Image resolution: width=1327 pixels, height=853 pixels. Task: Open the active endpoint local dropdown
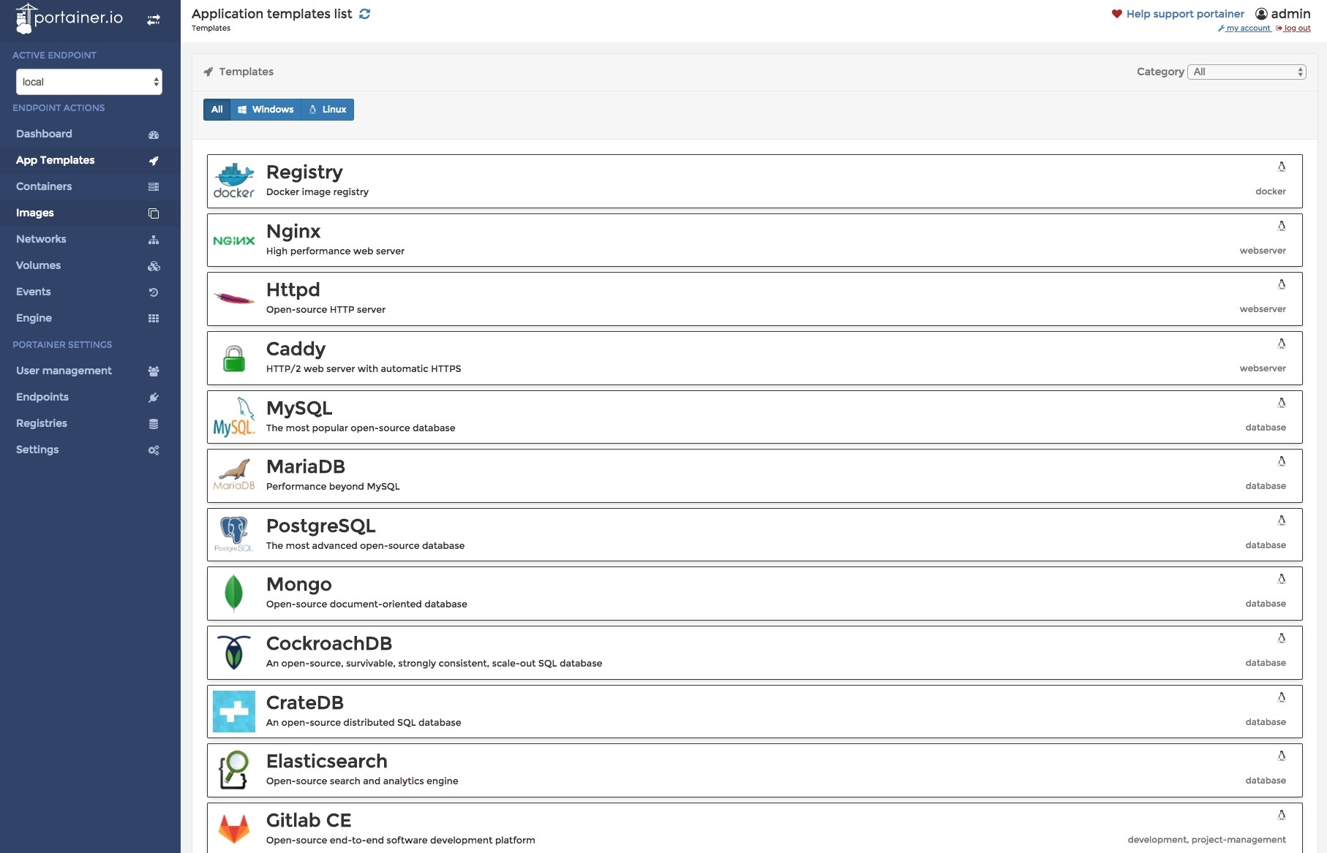pyautogui.click(x=89, y=82)
